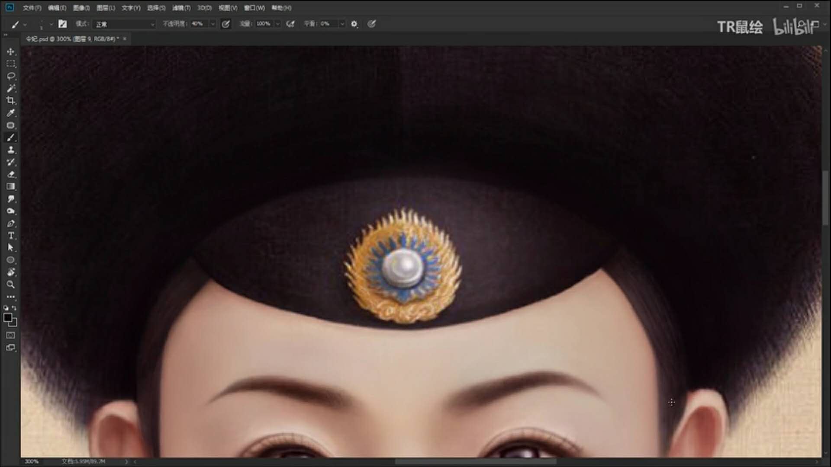This screenshot has height=467, width=831.
Task: Open the Edit Toolbar three-dots button
Action: coord(11,297)
